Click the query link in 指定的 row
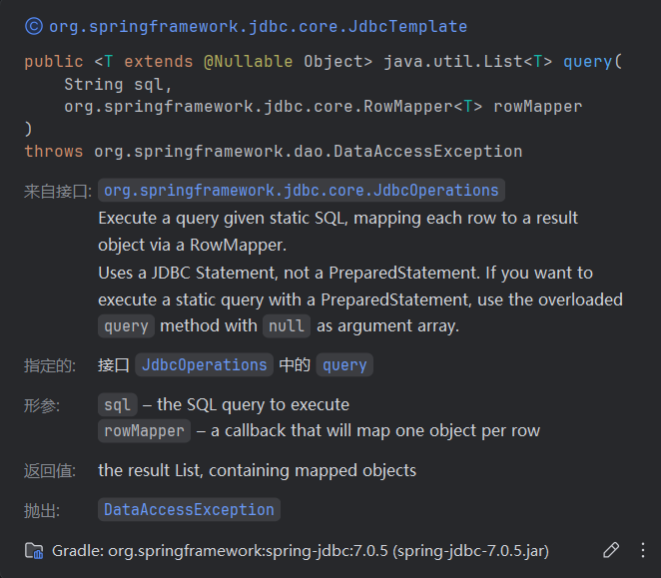 pyautogui.click(x=344, y=365)
